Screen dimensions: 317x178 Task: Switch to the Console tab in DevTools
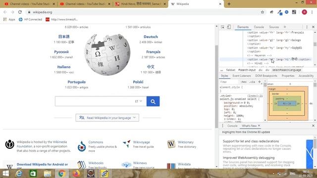[x=259, y=27]
